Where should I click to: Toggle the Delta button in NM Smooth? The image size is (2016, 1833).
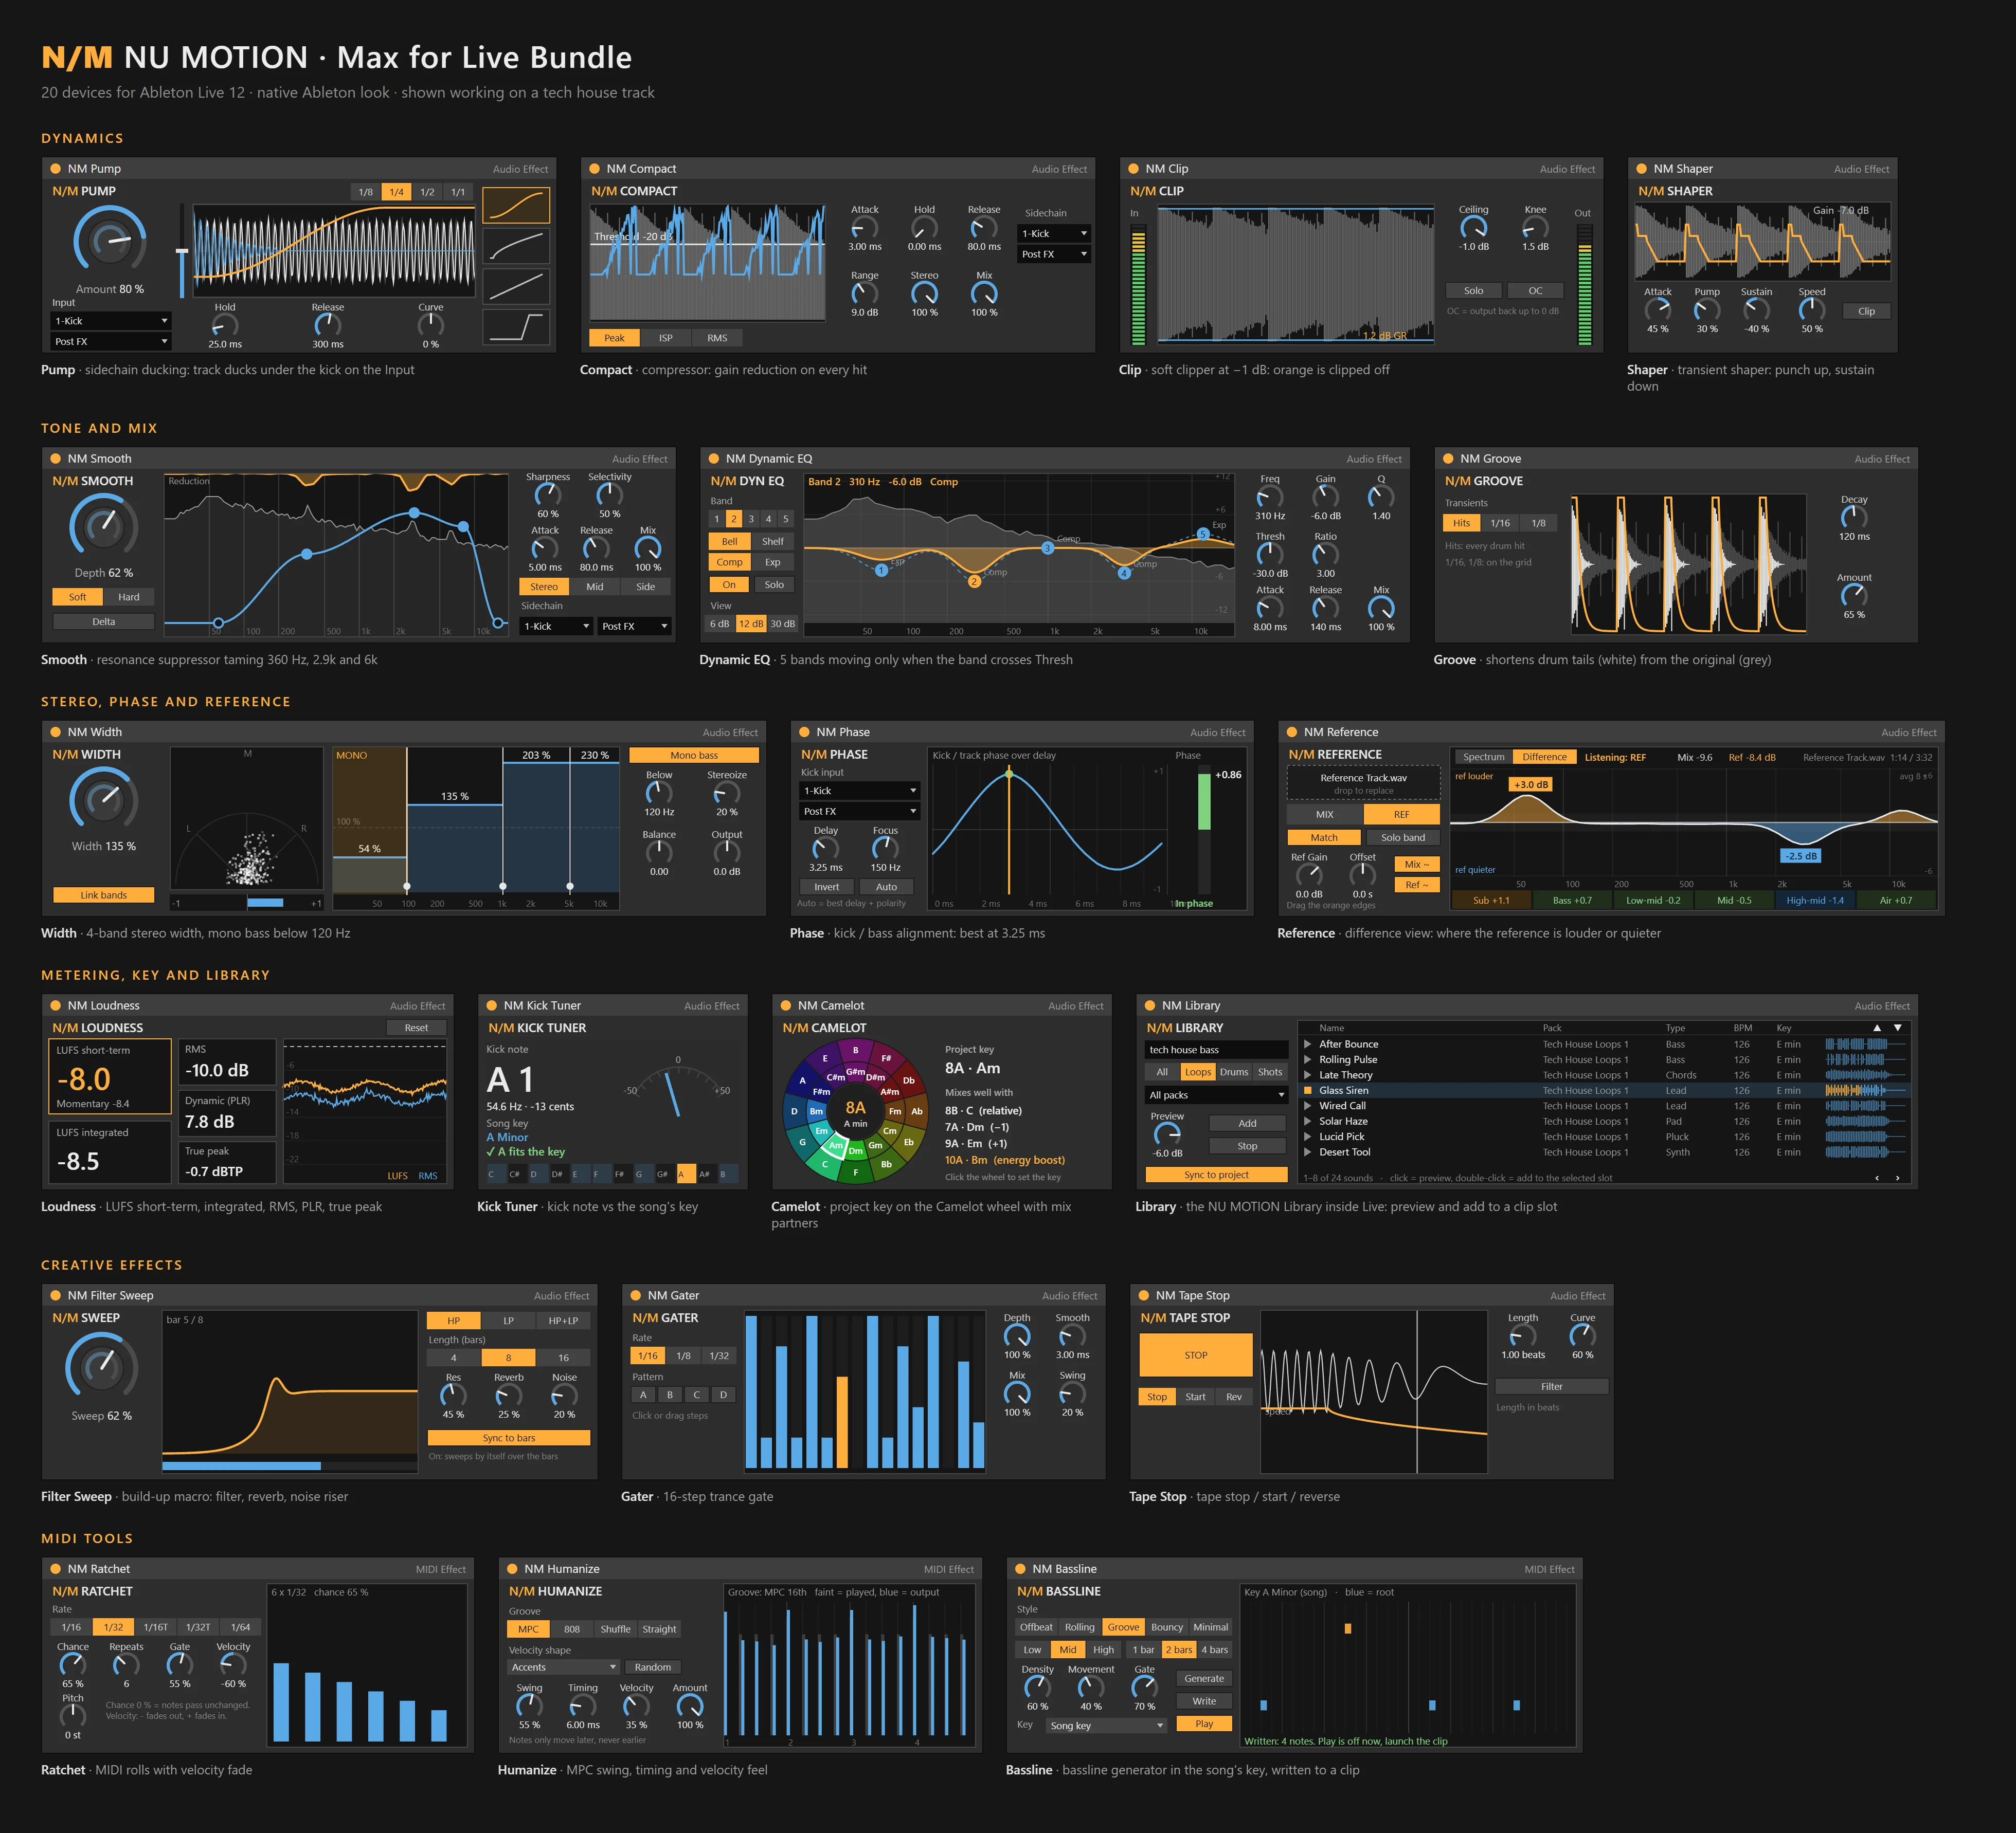tap(104, 621)
